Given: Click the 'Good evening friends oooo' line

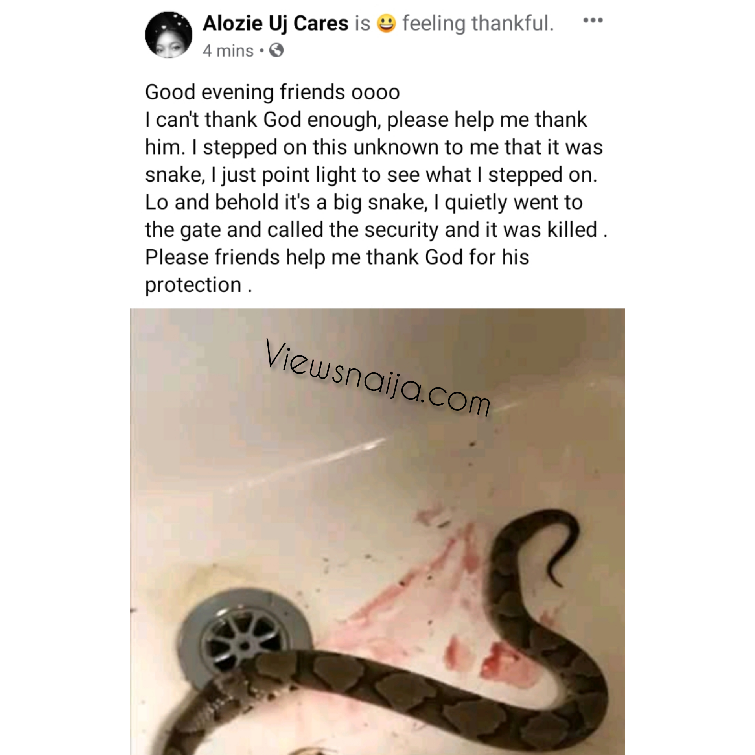Looking at the screenshot, I should coord(273,93).
